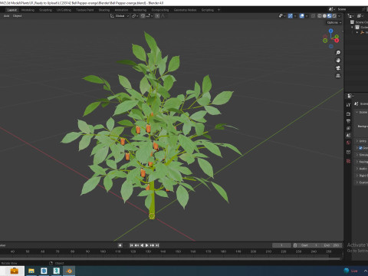Toggle proportional editing in header

point(157,16)
